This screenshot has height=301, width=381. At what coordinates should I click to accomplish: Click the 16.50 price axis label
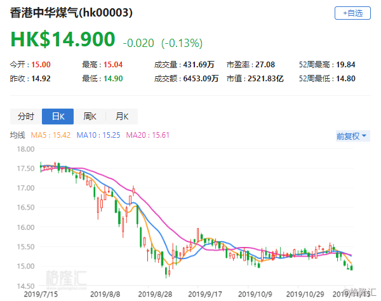pyautogui.click(x=25, y=208)
